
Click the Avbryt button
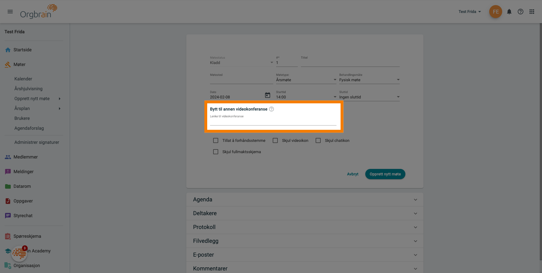(x=353, y=174)
